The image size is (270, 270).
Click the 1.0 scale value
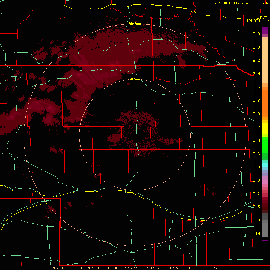coord(256,180)
